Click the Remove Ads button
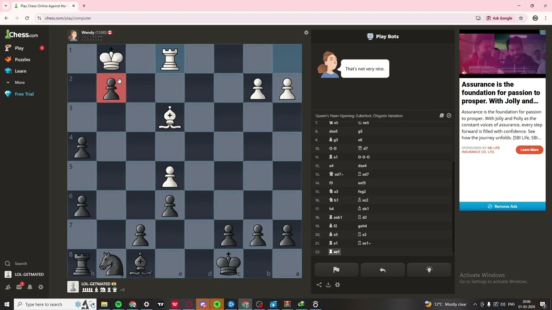Screen dimensions: 552x310 (502, 206)
